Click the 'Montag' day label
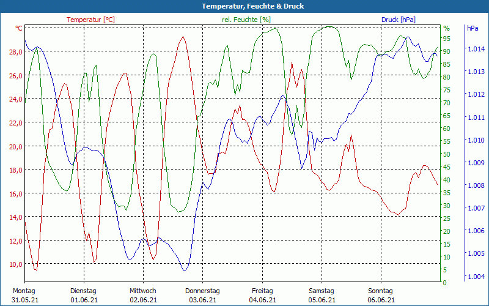This screenshot has width=489, height=306. click(x=24, y=291)
